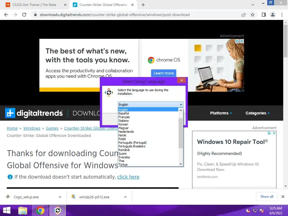Close the Counter-Strike: Global Offensive tab

pos(132,5)
